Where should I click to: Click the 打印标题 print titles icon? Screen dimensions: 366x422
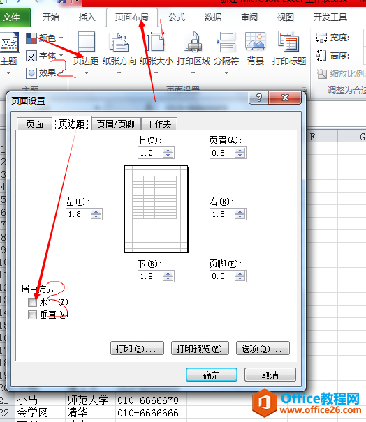click(288, 42)
